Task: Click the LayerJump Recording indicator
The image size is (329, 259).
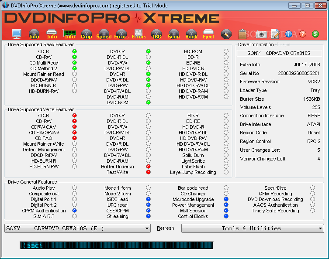Action: click(x=226, y=172)
